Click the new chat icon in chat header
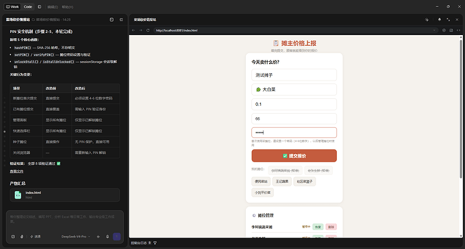Screen dimensions: 465x249 [x=111, y=20]
